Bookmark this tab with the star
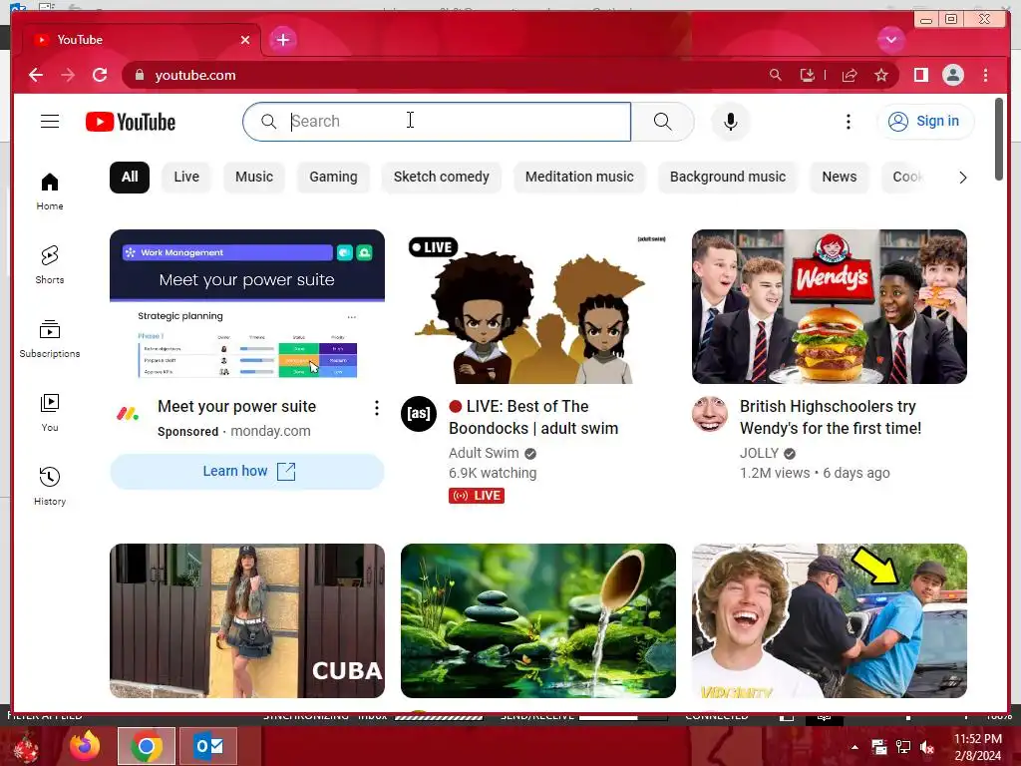1021x766 pixels. pyautogui.click(x=881, y=75)
